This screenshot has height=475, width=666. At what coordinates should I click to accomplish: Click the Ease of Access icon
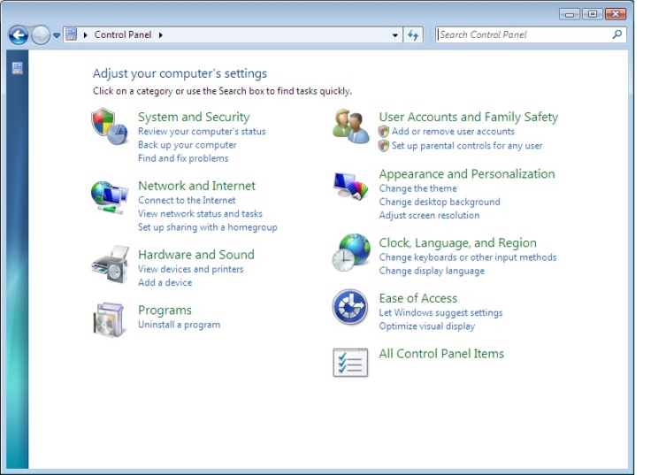tap(350, 307)
